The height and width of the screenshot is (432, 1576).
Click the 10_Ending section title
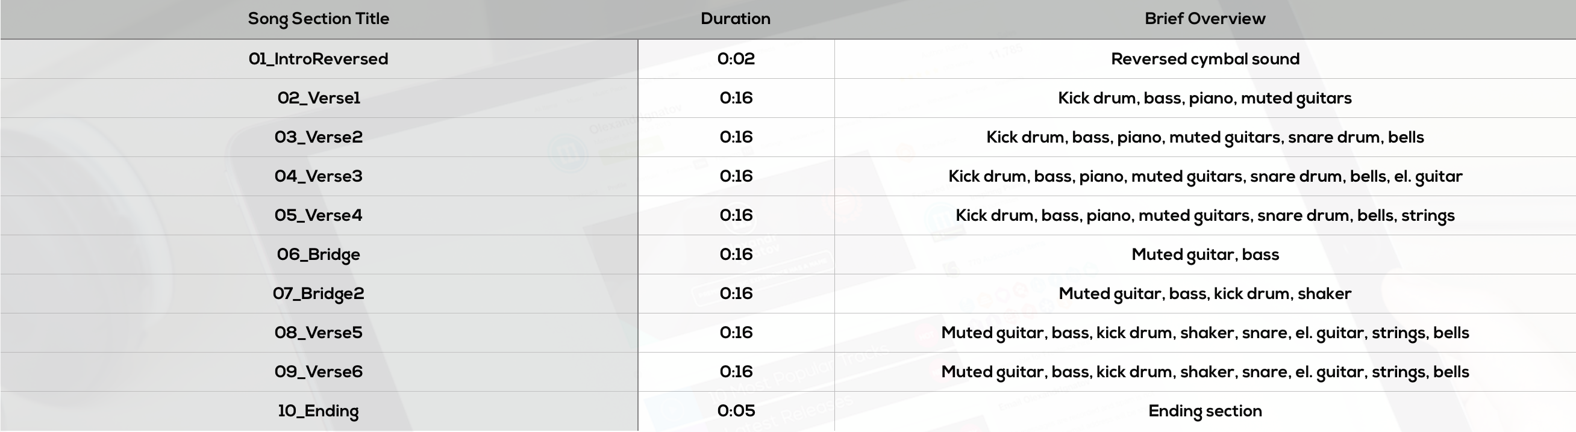click(318, 411)
